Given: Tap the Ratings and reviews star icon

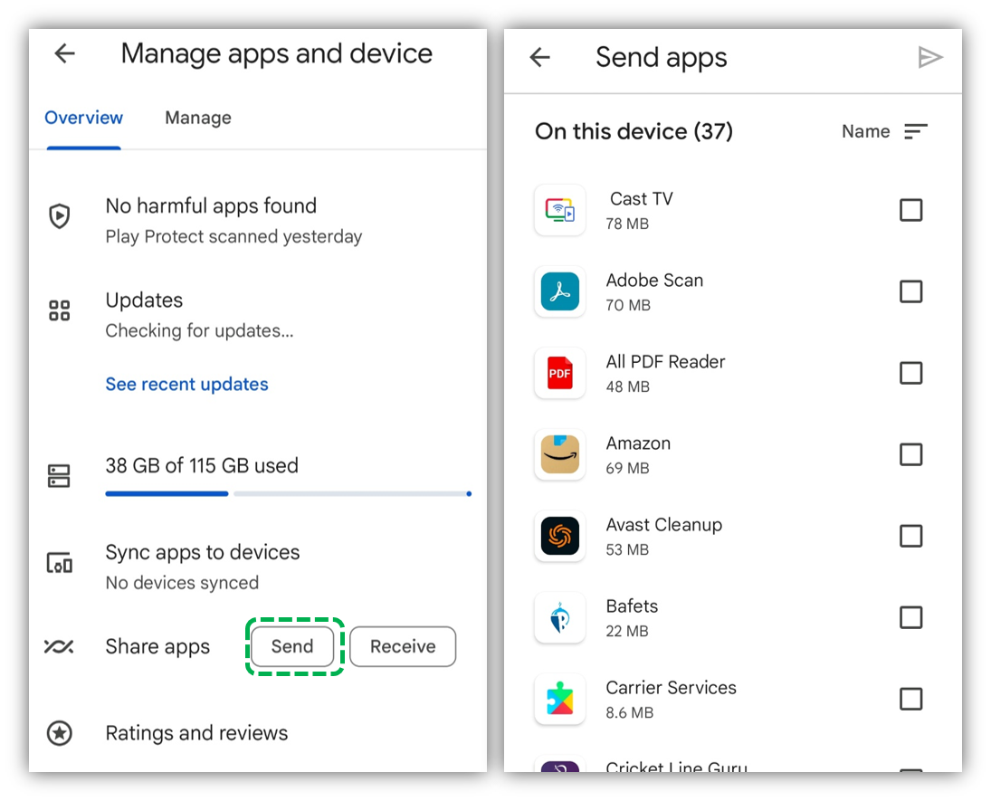Looking at the screenshot, I should coord(60,733).
